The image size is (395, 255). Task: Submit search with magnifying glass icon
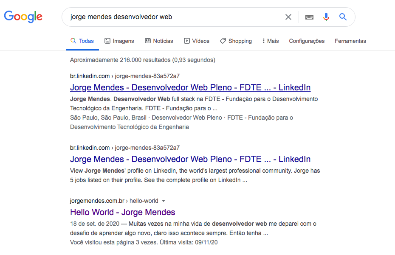click(x=343, y=17)
